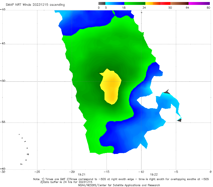Click the 'NOAA/NESDIS/Center for Satellite Applications and Research' credit
Image resolution: width=213 pixels, height=187 pixels.
(119, 185)
